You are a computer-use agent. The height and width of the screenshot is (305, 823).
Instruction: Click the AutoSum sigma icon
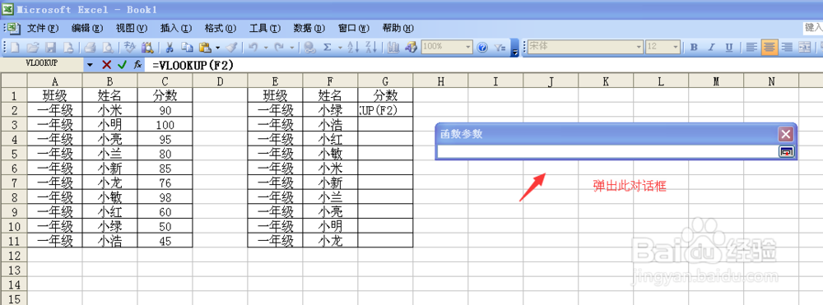coord(328,47)
